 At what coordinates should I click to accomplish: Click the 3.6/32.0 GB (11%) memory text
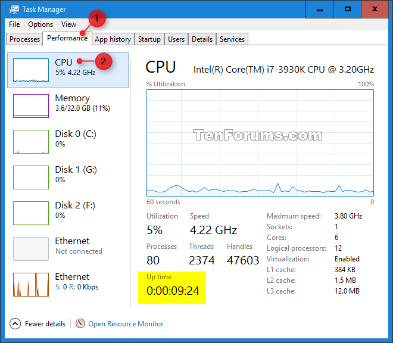(x=83, y=108)
